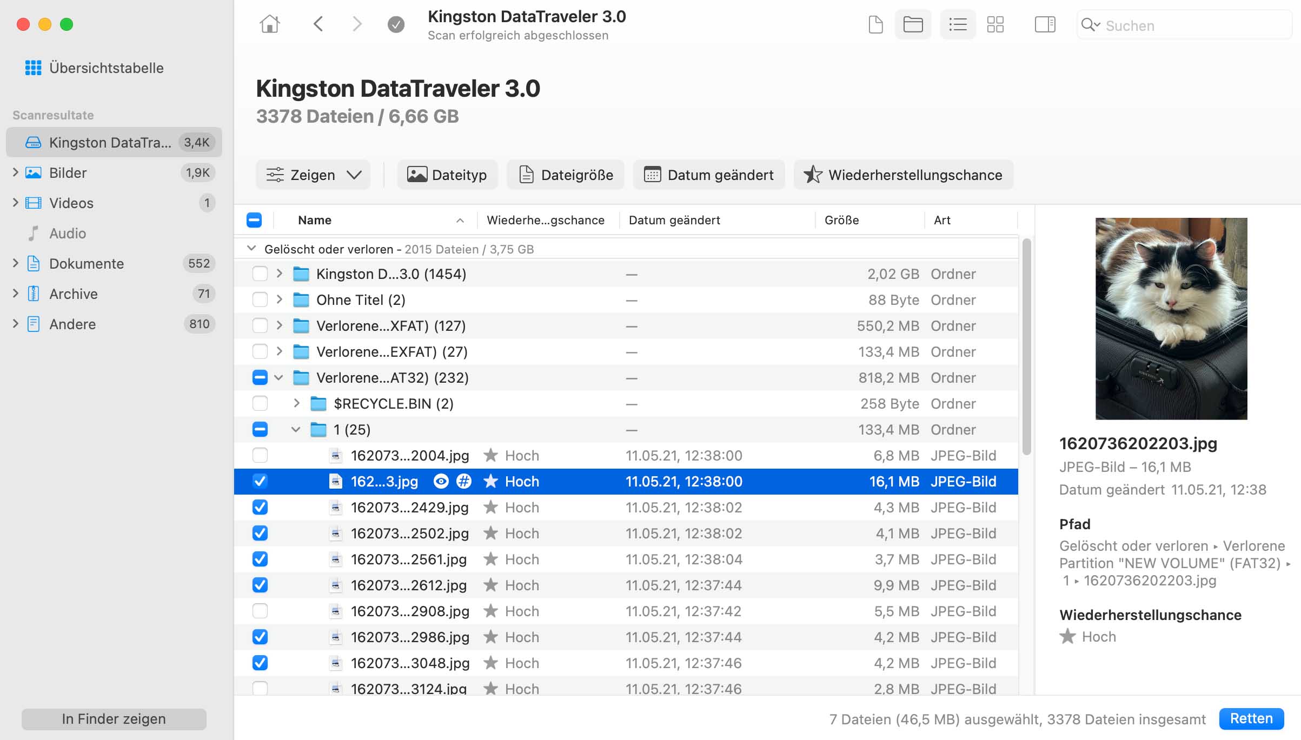Image resolution: width=1301 pixels, height=740 pixels.
Task: Select list view layout icon
Action: tap(958, 24)
